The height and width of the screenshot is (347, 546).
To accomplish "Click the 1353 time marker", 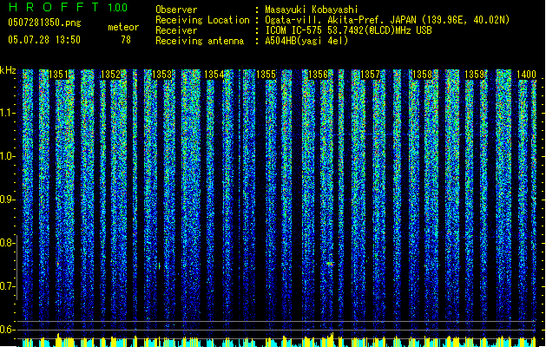I will (162, 75).
